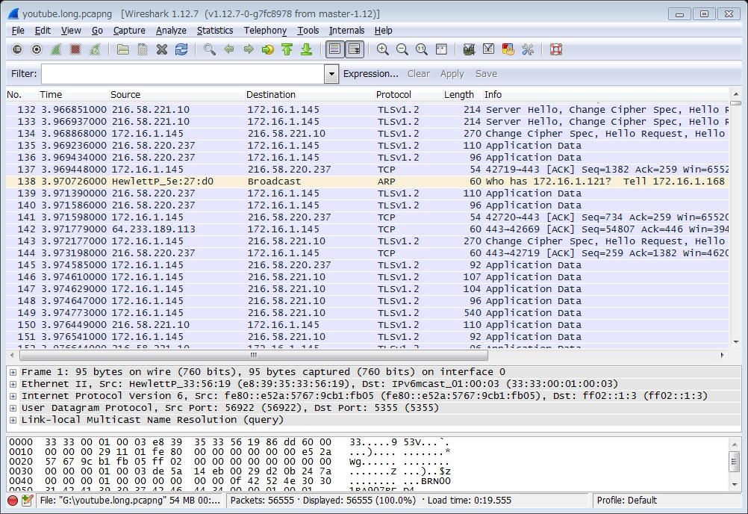Toggle packet list colorization
Screen dimensions: 748x514
coord(335,49)
